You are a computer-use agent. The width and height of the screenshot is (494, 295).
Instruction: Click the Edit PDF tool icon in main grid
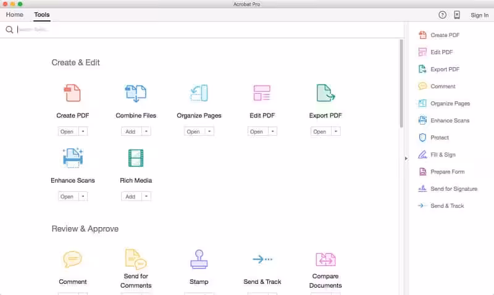[x=262, y=93]
